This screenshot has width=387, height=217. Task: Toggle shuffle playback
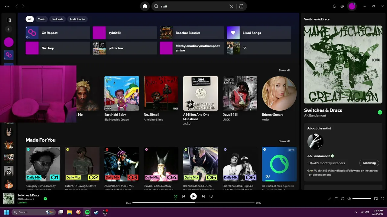pyautogui.click(x=176, y=196)
